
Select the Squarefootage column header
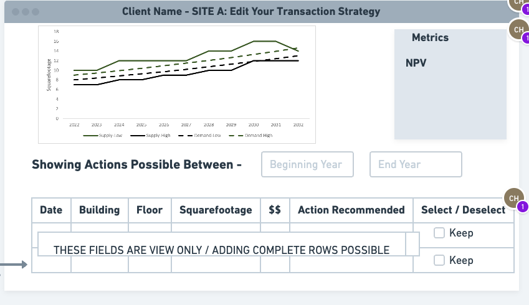point(216,210)
